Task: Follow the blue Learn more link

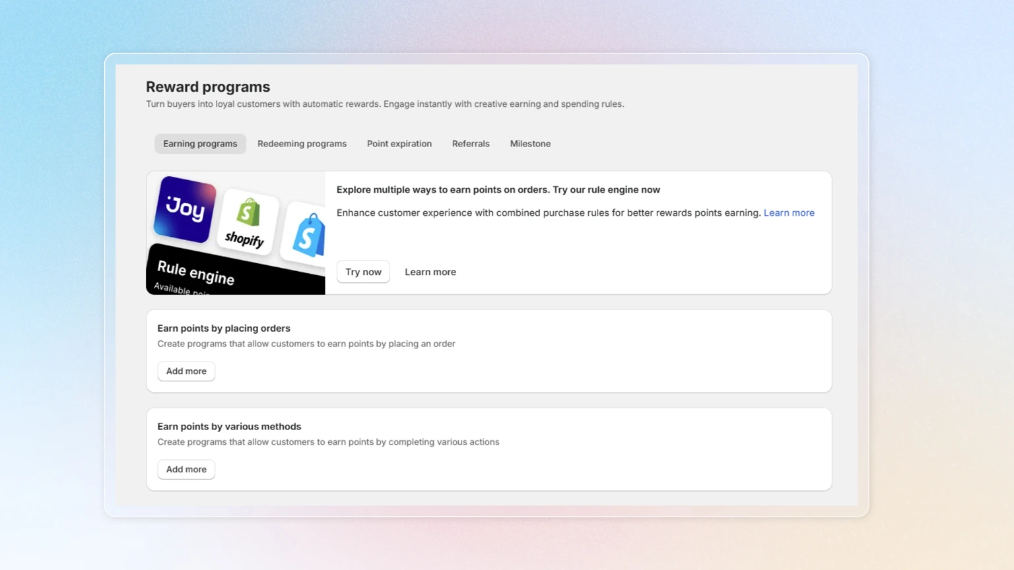Action: 789,213
